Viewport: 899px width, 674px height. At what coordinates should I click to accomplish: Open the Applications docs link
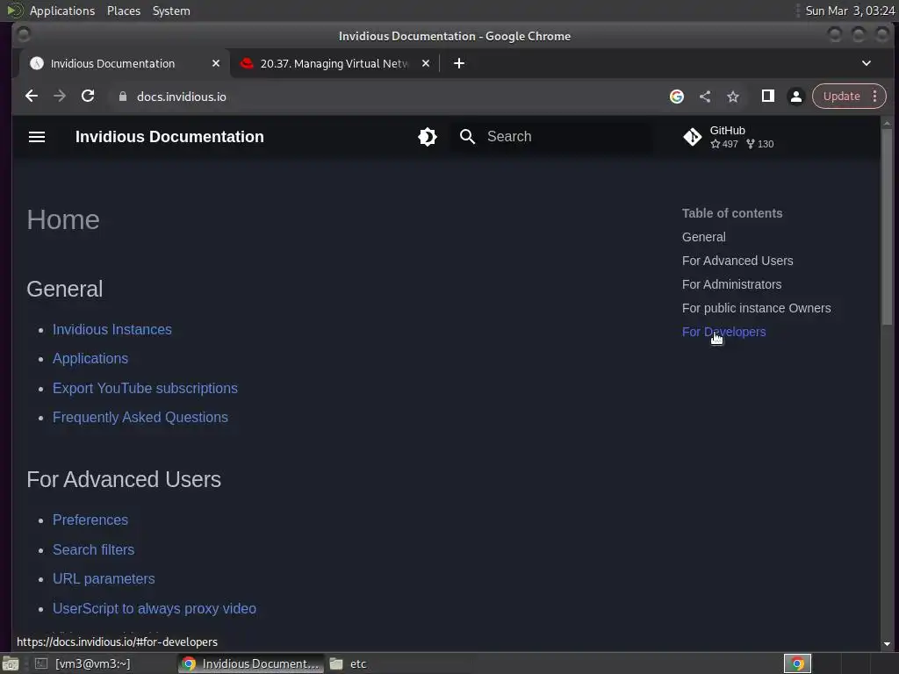point(90,359)
